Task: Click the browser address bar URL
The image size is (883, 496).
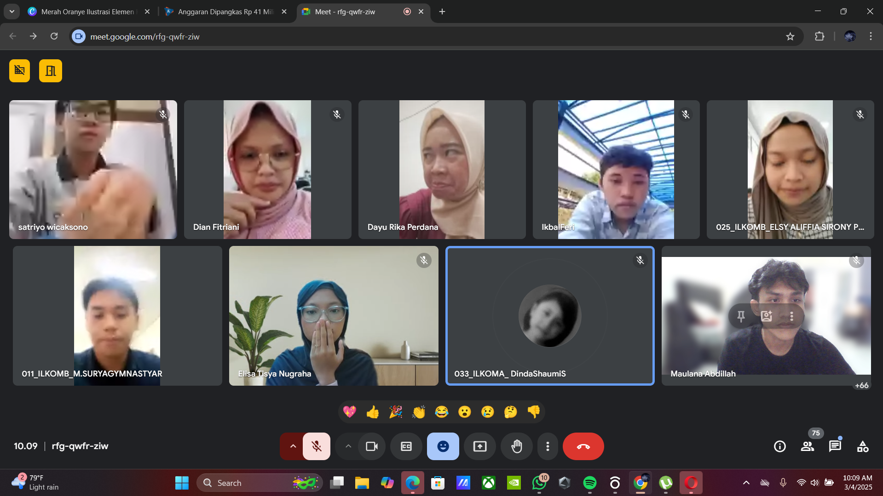Action: 144,37
